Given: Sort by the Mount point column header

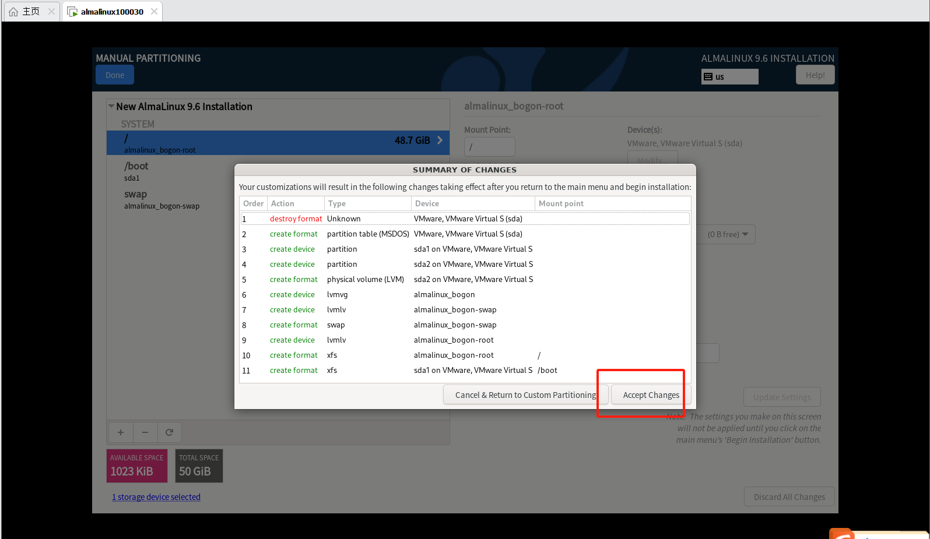Looking at the screenshot, I should [612, 203].
